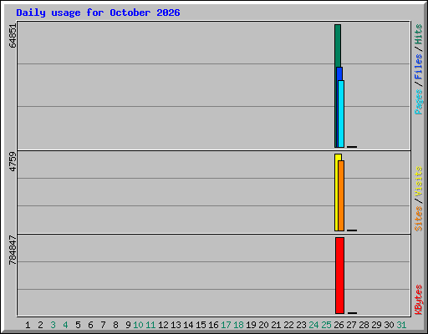Click the KBytes legend label
This screenshot has width=428, height=334.
(x=419, y=300)
